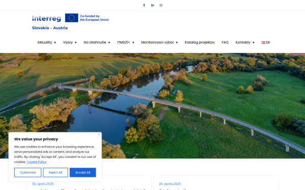Close the cookie privacy popup
This screenshot has width=305, height=190.
click(99, 134)
